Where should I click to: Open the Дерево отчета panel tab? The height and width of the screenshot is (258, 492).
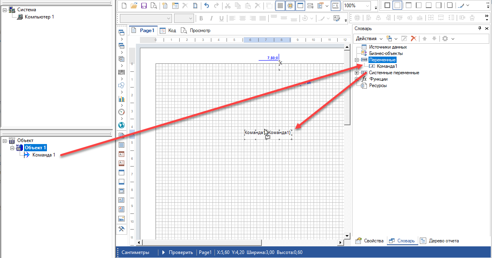[x=439, y=241]
